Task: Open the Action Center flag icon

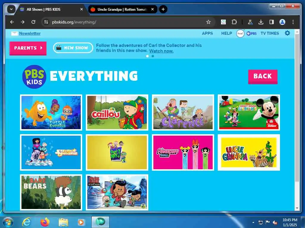Action: pyautogui.click(x=268, y=222)
